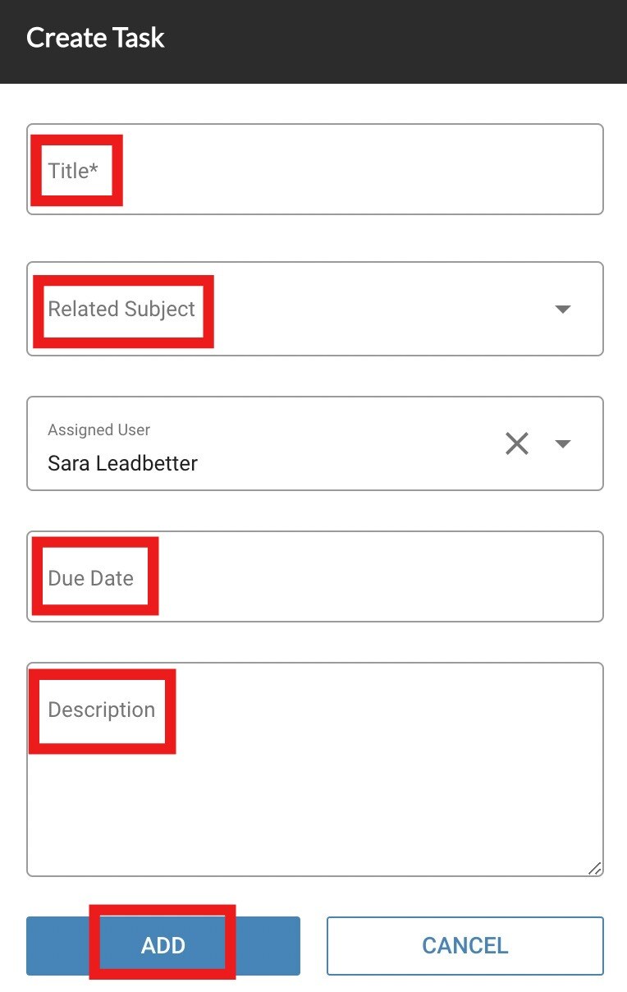Click the Description resize handle corner
The image size is (627, 992).
(595, 868)
